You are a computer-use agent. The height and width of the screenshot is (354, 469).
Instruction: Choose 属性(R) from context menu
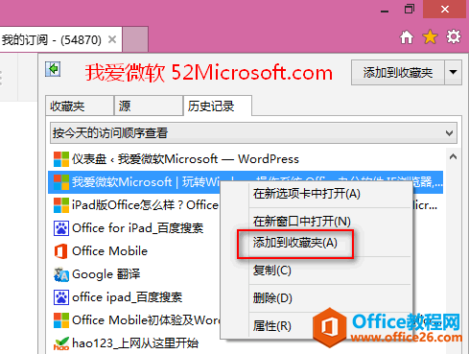coord(272,326)
